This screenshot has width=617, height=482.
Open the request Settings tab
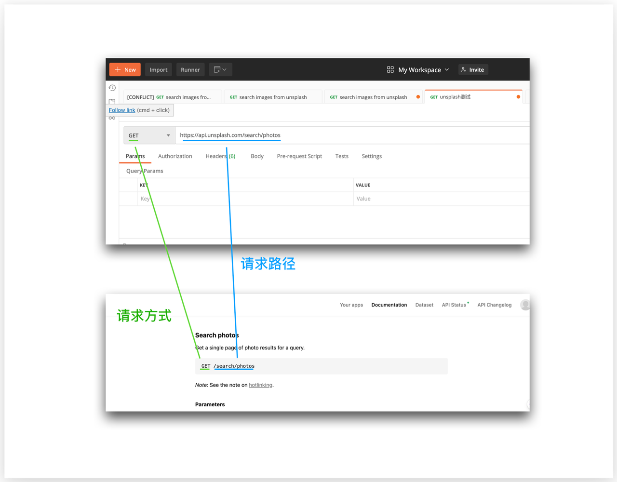click(x=372, y=156)
